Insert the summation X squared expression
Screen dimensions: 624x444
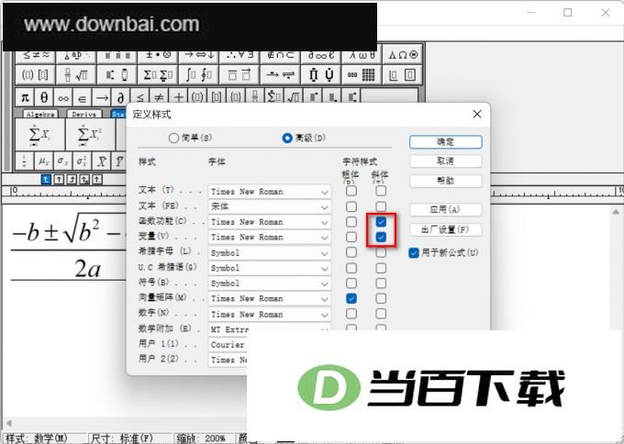(90, 135)
